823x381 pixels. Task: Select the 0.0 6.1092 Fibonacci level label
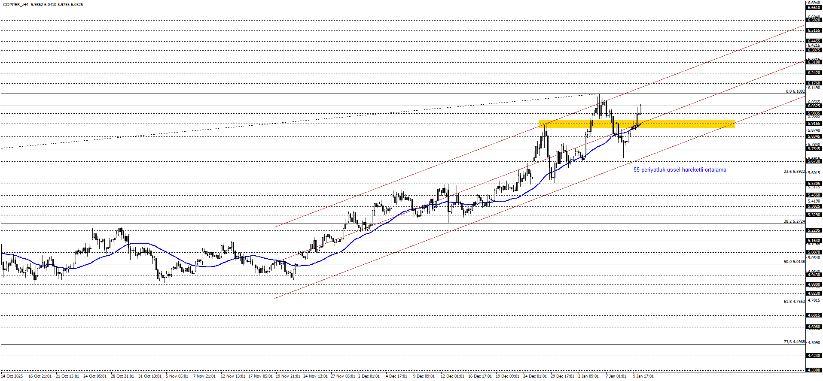click(x=795, y=91)
